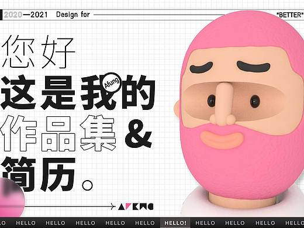This screenshot has width=304, height=228.
Task: Click the AFKNG geometric logo
Action: point(136,207)
